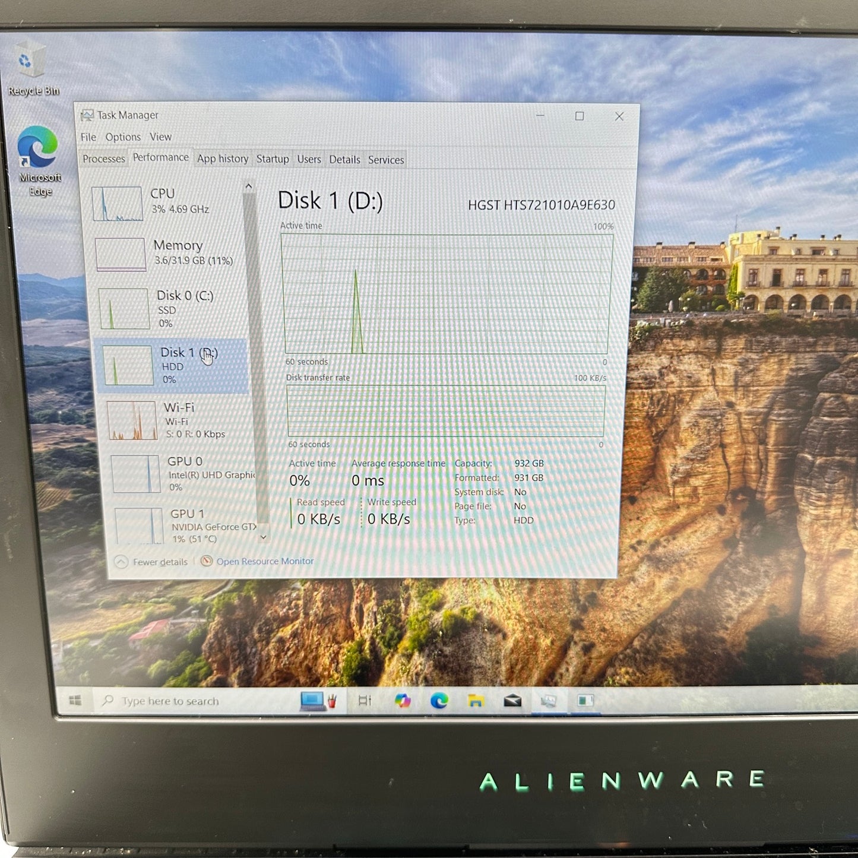Viewport: 858px width, 858px height.
Task: Open the File menu
Action: point(88,137)
